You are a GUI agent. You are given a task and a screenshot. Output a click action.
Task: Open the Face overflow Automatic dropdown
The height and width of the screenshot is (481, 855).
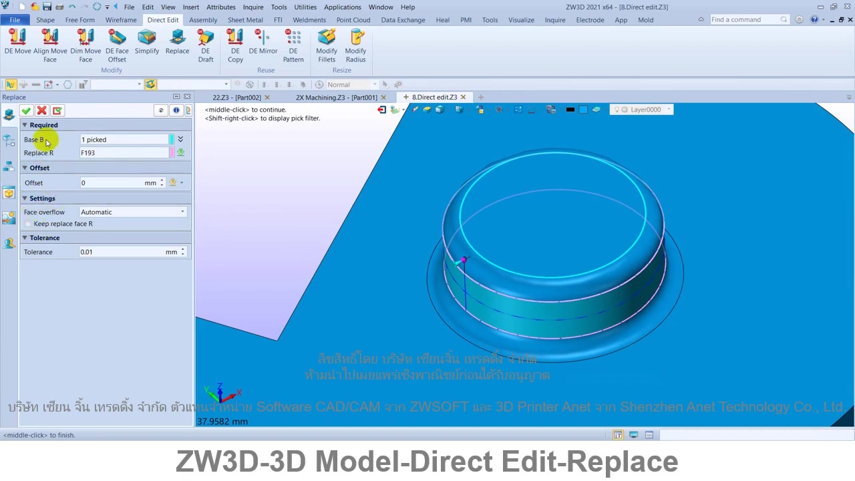coord(132,212)
